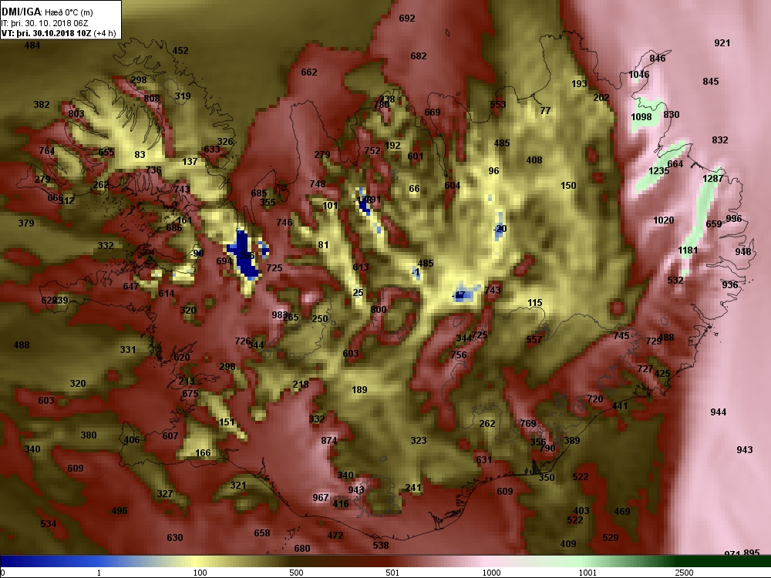Select the '189' height value
The height and width of the screenshot is (578, 771).
tap(359, 390)
